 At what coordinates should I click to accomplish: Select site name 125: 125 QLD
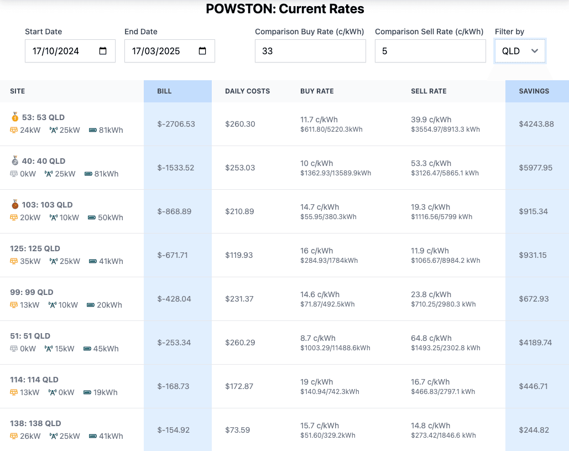tap(35, 248)
